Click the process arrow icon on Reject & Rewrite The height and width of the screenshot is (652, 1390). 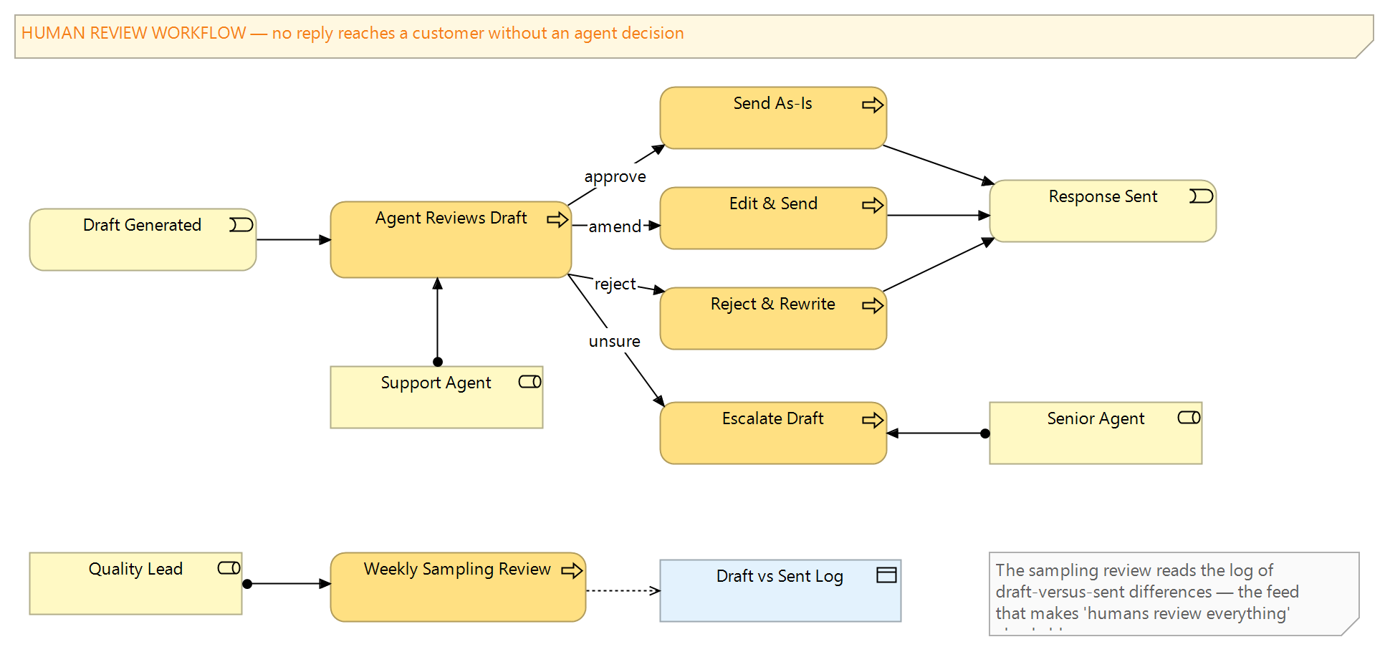[x=873, y=306]
